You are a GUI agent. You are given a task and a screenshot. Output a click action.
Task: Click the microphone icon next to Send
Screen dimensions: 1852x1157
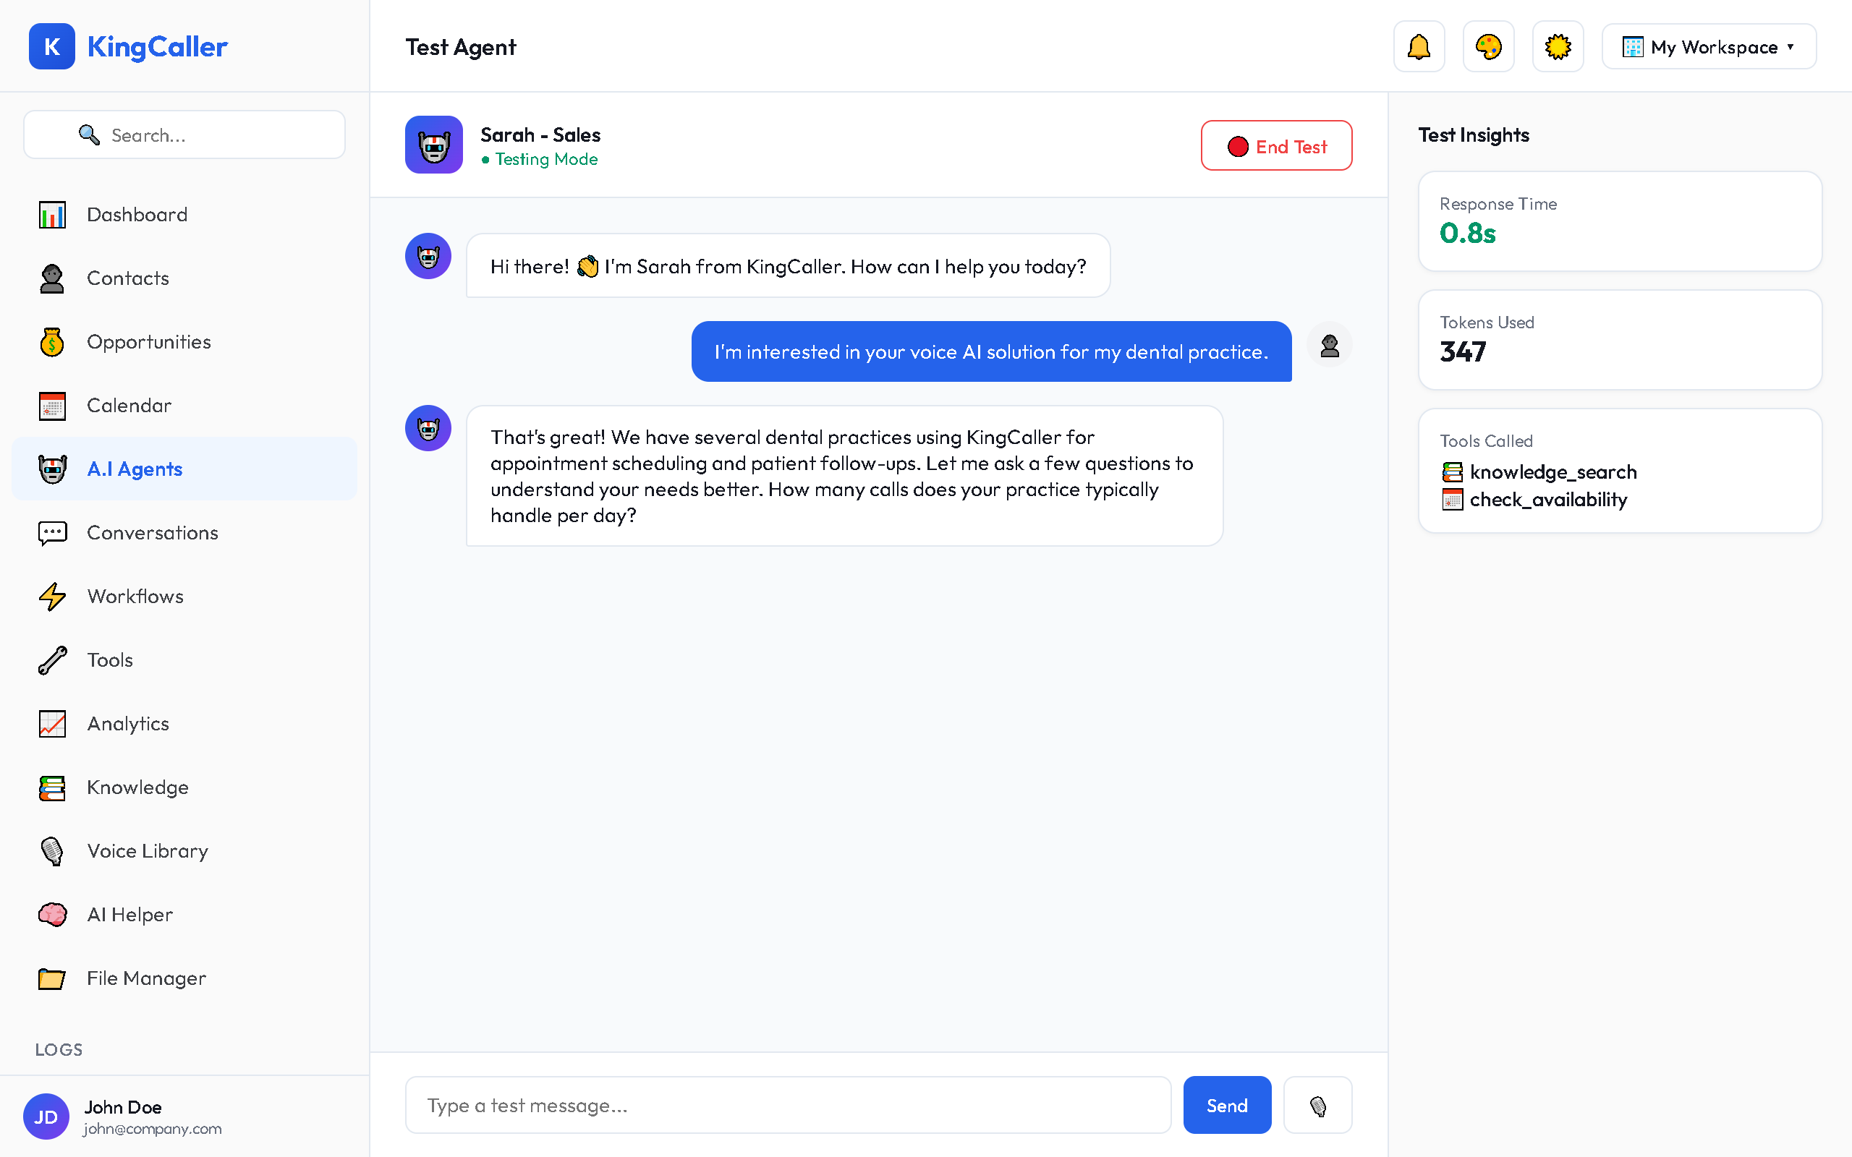click(x=1318, y=1105)
